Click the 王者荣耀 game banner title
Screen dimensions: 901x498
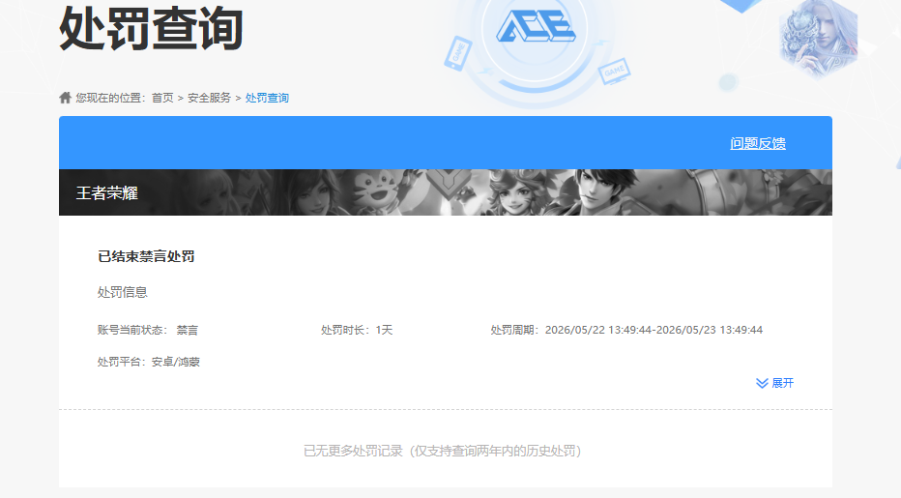107,193
